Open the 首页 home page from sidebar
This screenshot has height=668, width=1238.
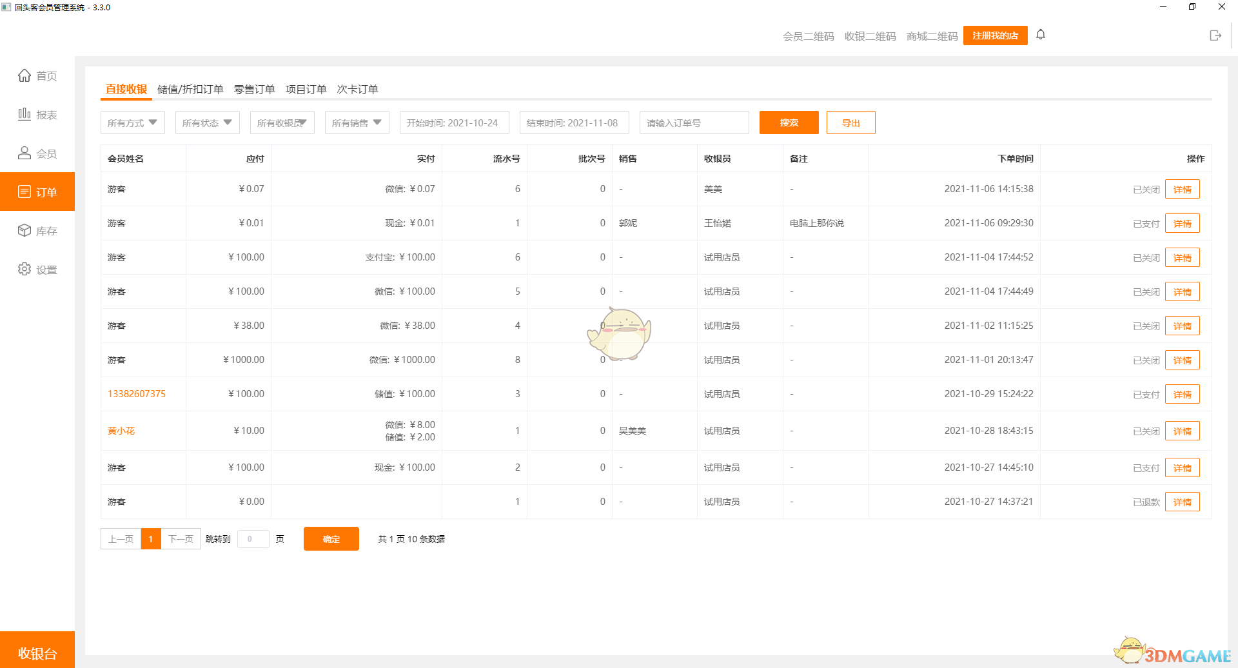click(x=37, y=75)
